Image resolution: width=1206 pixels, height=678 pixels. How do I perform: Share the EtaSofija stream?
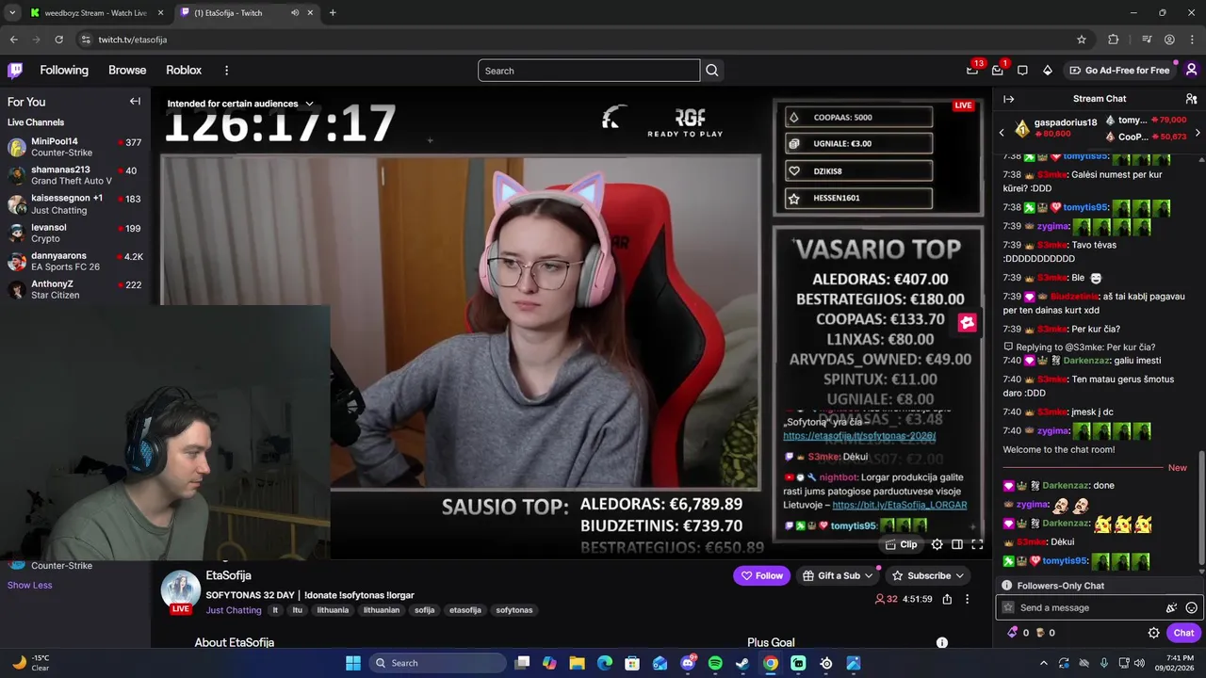947,599
